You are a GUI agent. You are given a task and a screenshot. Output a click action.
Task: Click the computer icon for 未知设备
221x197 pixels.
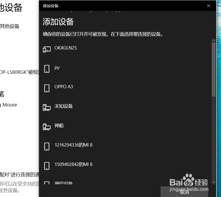coord(47,107)
